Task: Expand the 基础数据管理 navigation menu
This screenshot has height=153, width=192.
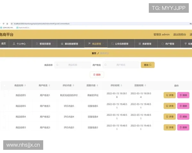Action: (71, 44)
